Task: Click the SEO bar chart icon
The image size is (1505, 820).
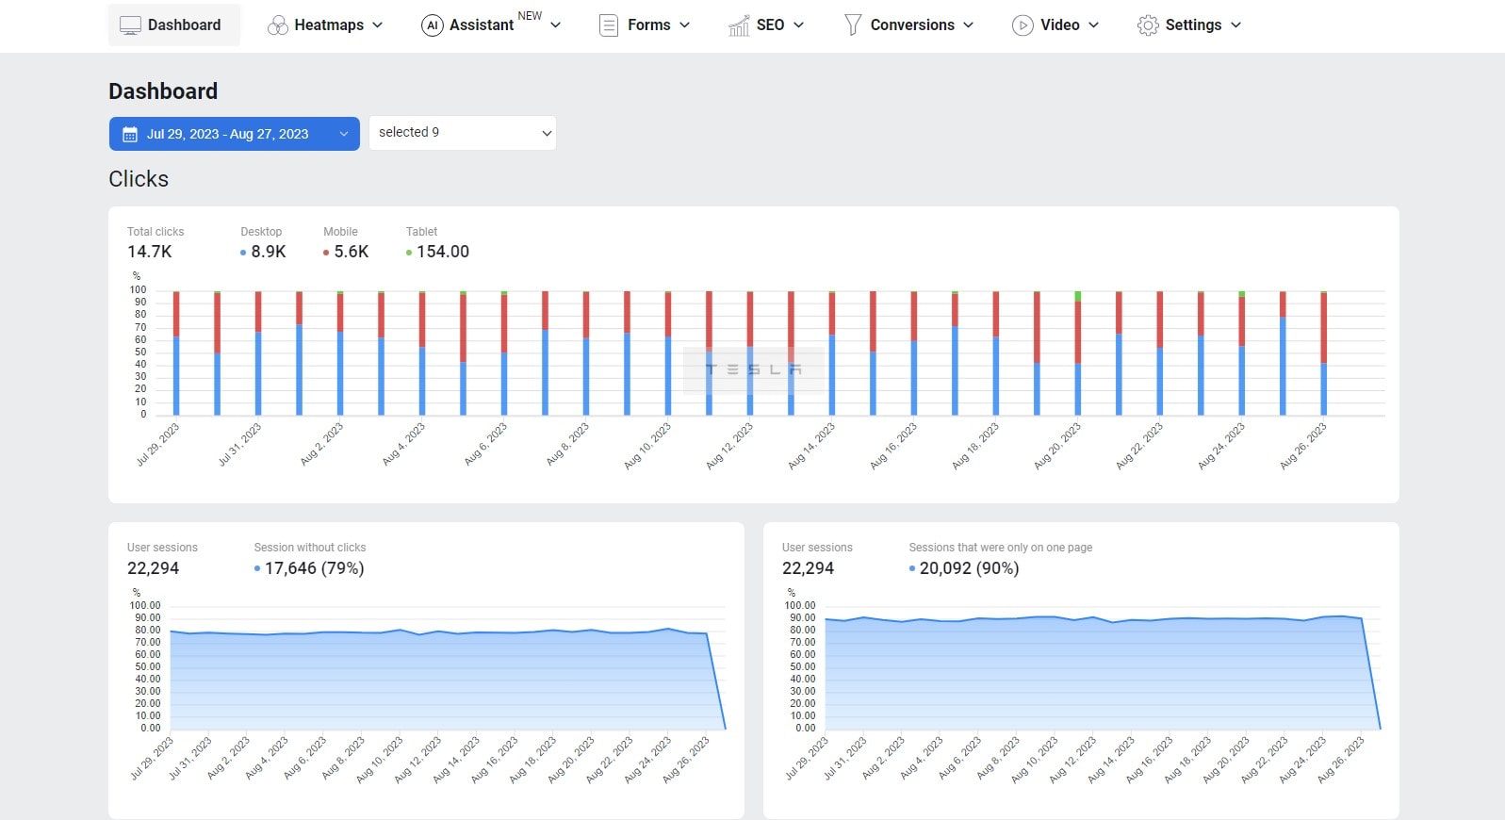Action: click(x=739, y=25)
